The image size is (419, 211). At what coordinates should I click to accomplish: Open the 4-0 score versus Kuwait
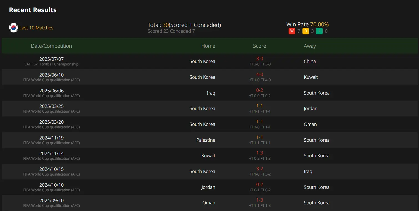(259, 75)
